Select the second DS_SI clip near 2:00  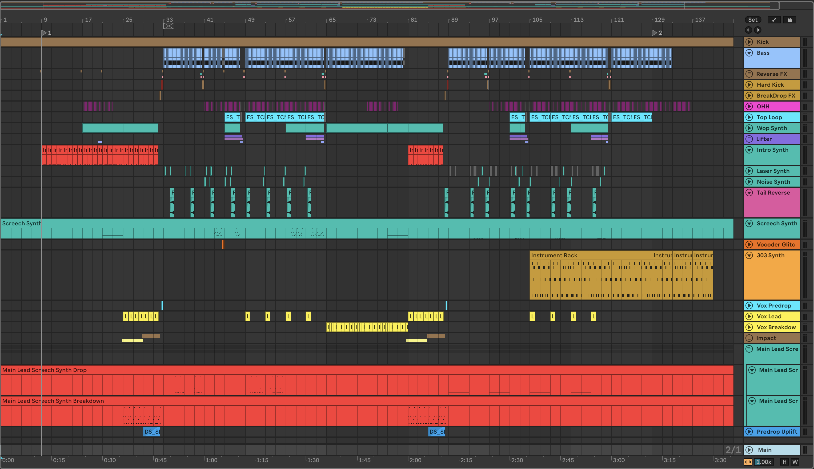(x=437, y=432)
